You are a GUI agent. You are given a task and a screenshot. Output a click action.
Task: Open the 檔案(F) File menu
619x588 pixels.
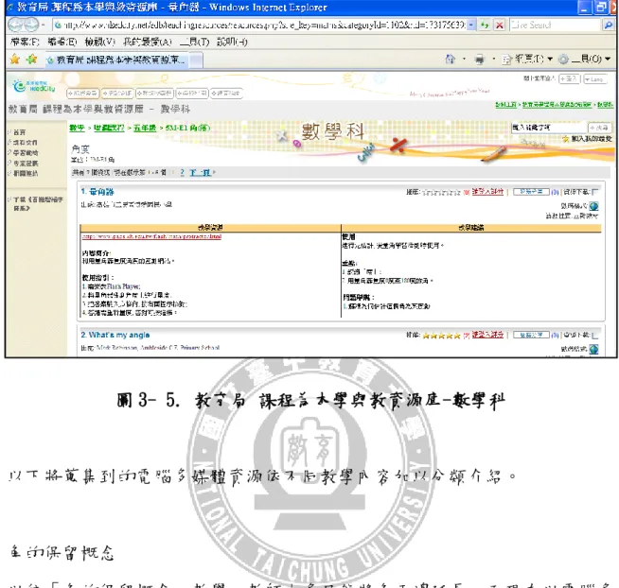click(x=25, y=42)
